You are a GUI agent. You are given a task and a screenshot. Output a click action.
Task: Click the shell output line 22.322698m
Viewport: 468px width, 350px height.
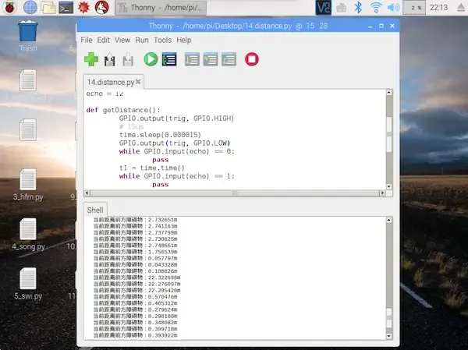coord(136,278)
